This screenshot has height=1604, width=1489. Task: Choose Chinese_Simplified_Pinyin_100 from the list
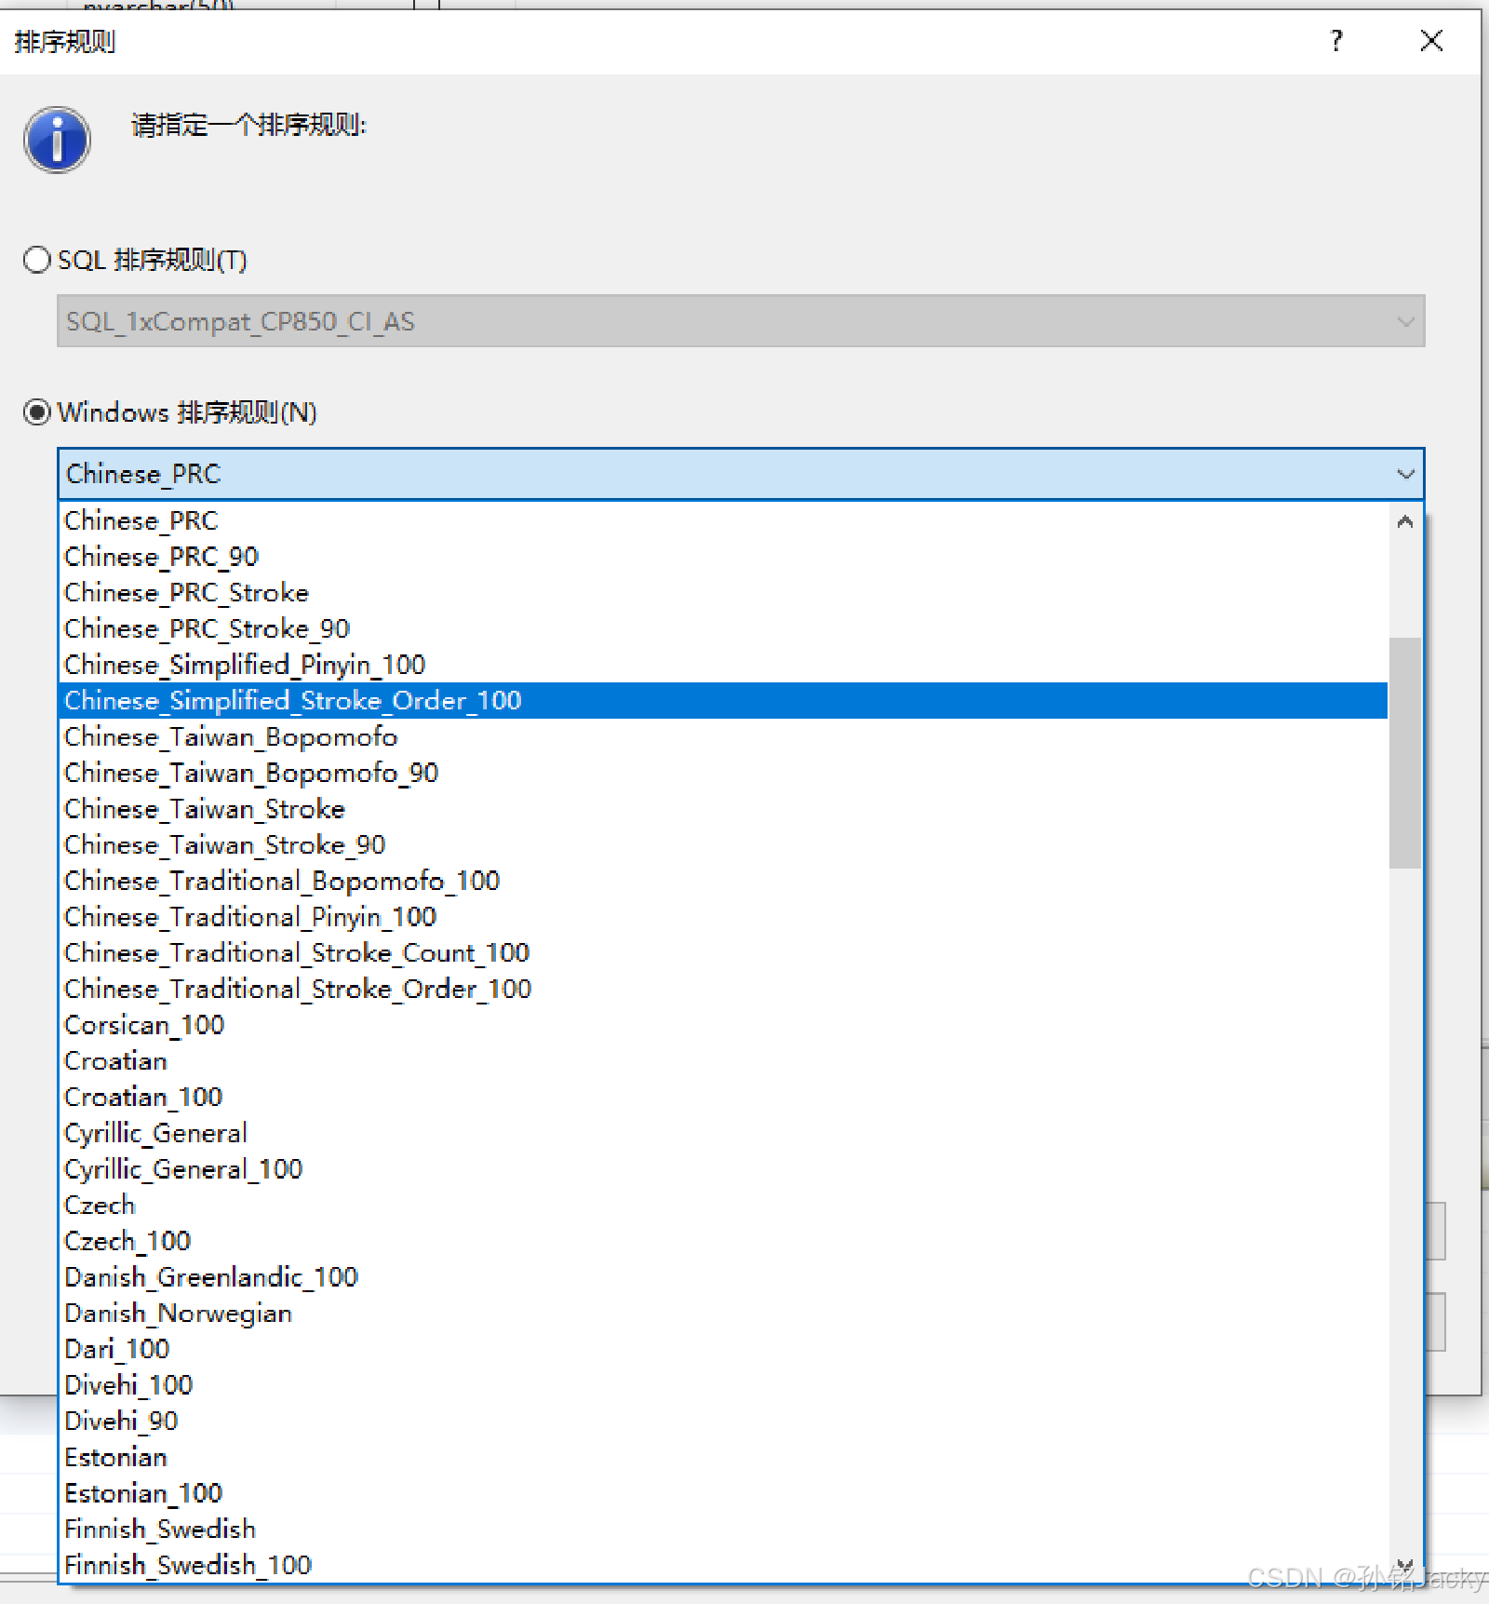245,665
